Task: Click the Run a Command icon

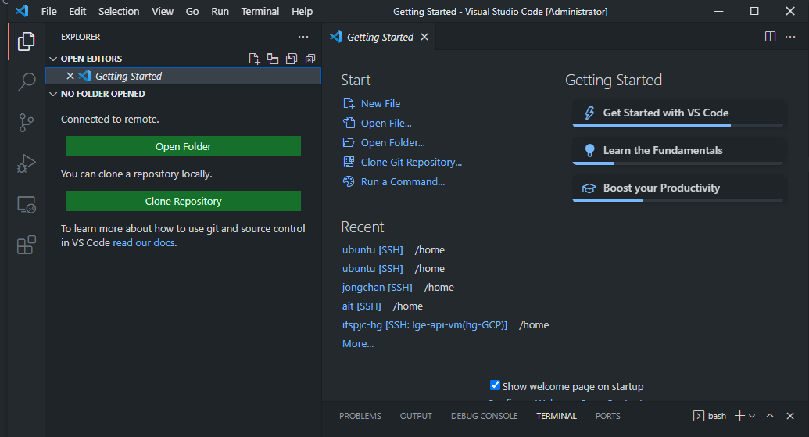Action: click(x=349, y=181)
